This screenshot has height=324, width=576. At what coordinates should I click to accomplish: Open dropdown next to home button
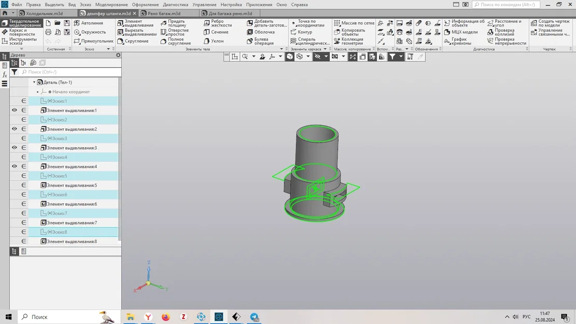tap(13, 13)
